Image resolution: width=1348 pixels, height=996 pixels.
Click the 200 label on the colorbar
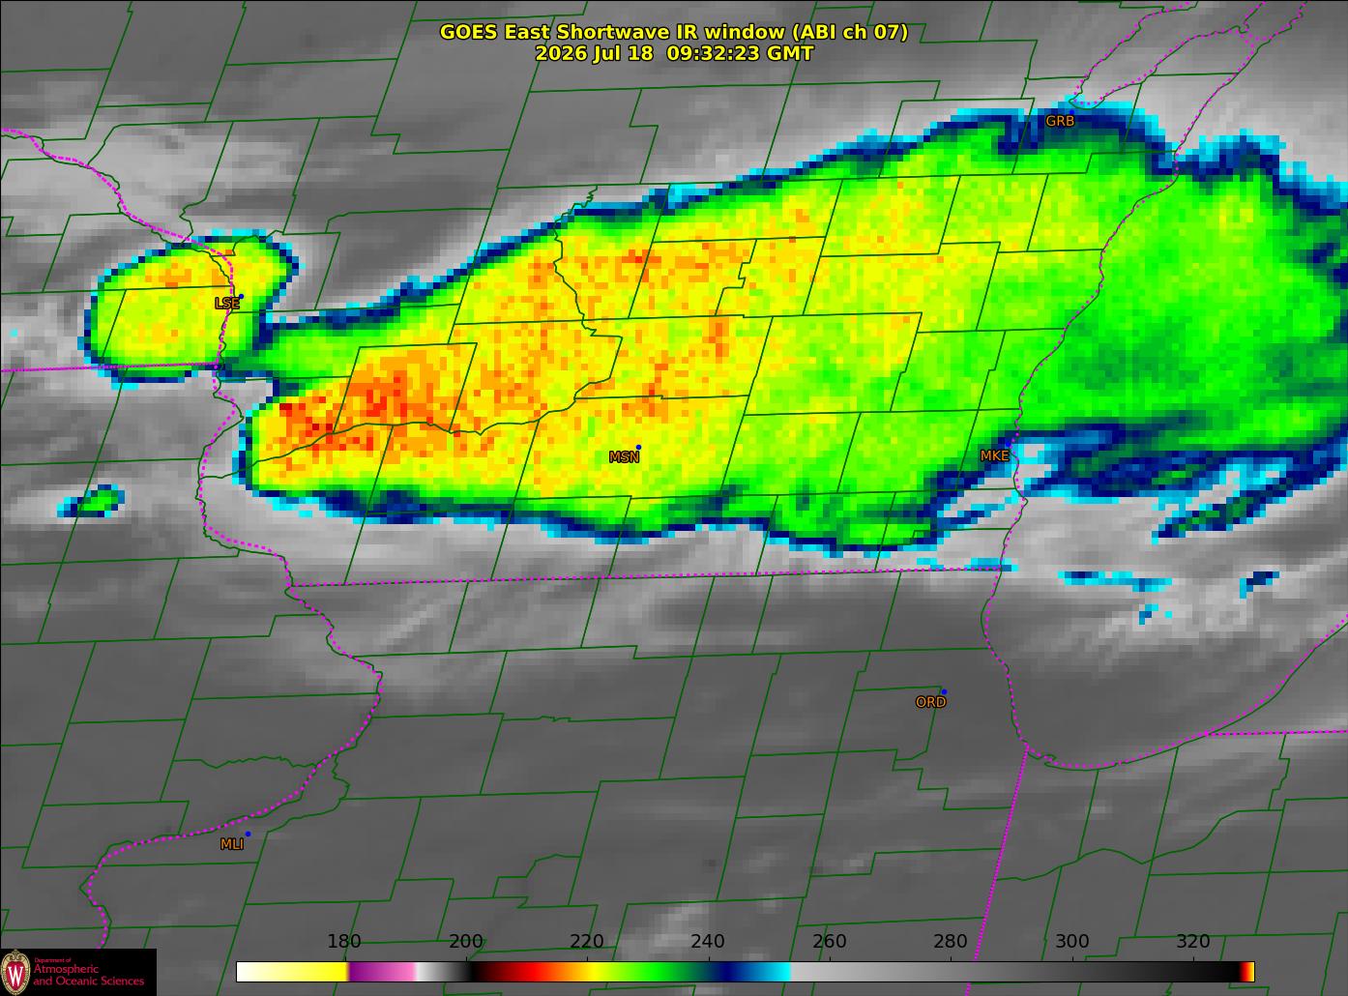point(466,942)
